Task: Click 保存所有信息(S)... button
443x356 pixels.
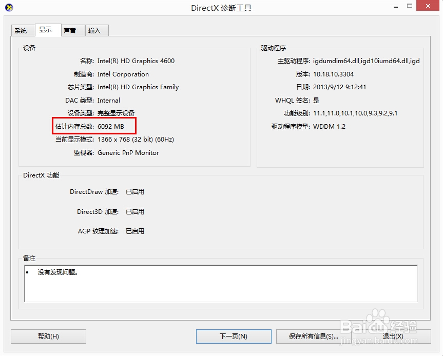Action: (x=314, y=336)
